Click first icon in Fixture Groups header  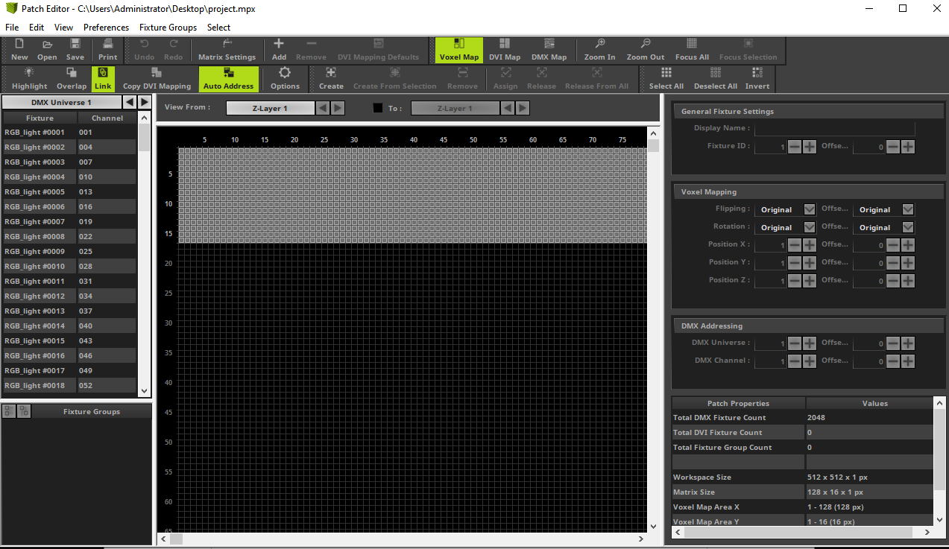pyautogui.click(x=9, y=410)
